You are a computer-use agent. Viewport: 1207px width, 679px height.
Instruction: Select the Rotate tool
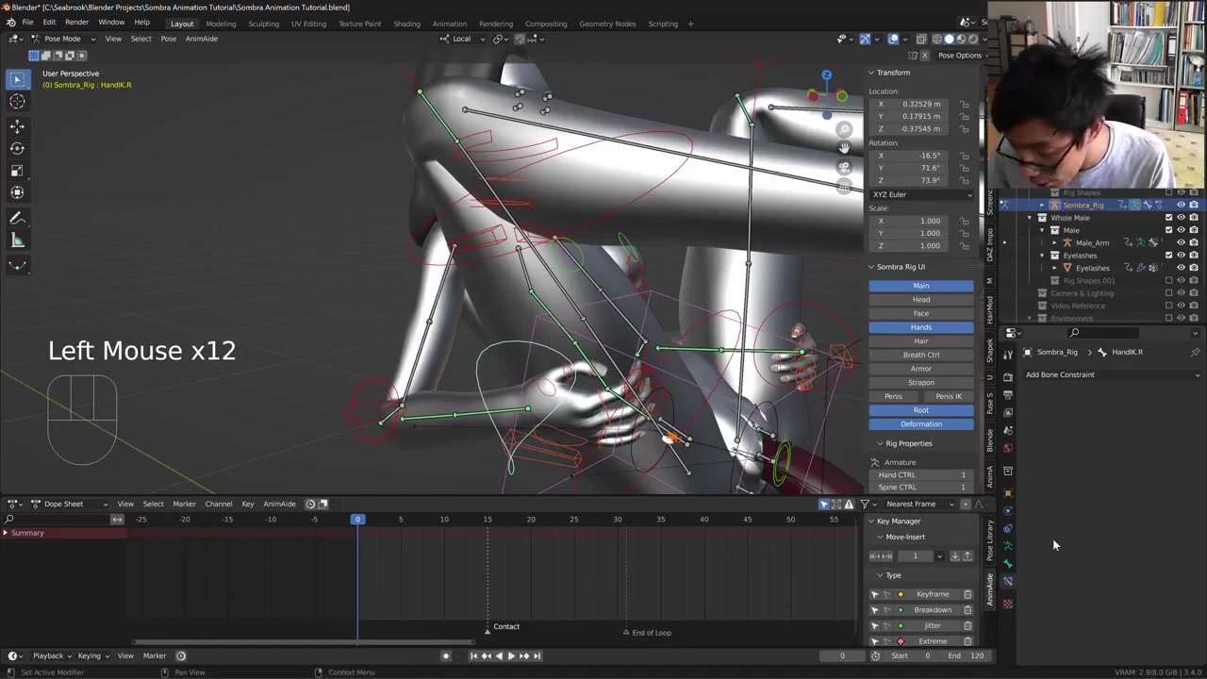[17, 148]
